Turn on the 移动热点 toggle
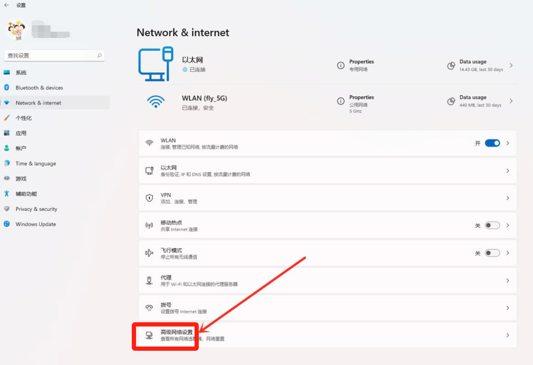 coord(492,225)
